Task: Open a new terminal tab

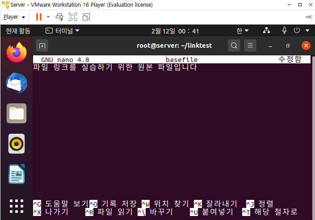Action: point(42,46)
